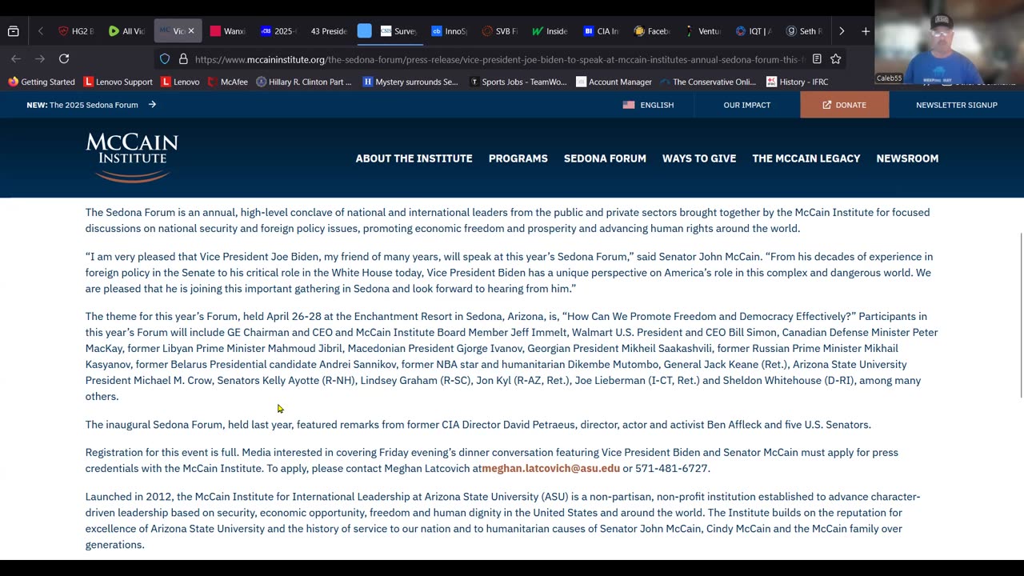The image size is (1024, 576).
Task: Open Getting Started bookmark
Action: tap(41, 82)
